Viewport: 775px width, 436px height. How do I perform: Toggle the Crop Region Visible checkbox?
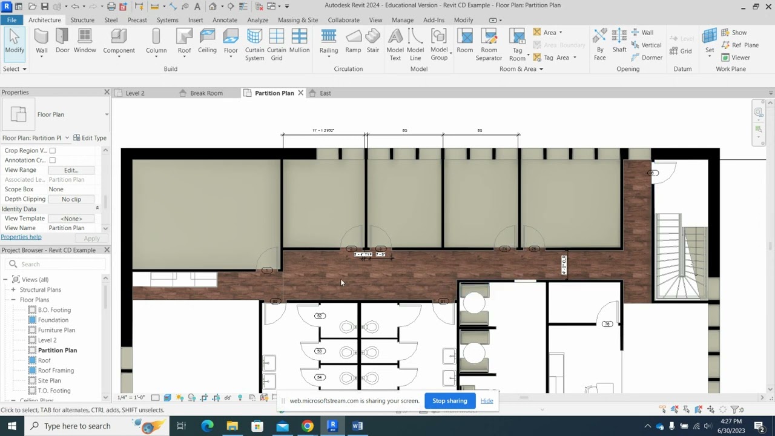(52, 150)
